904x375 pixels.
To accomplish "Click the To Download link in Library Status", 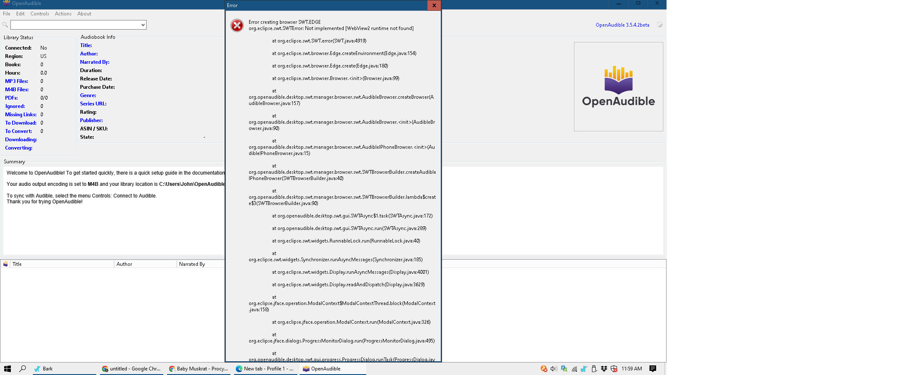I will 20,123.
